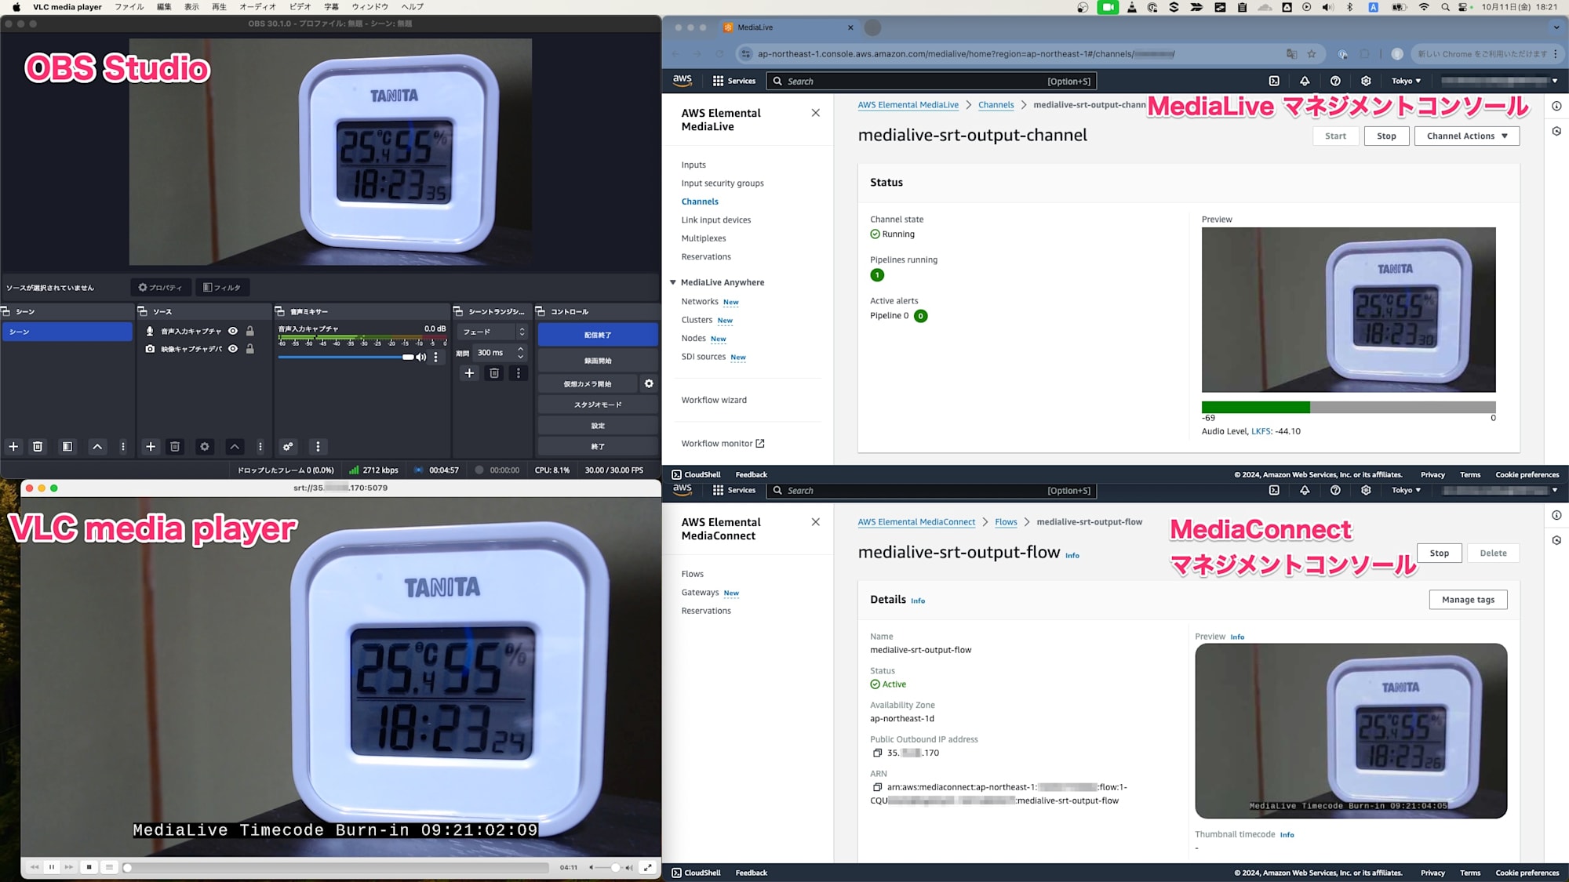Adjust VLC volume slider
The height and width of the screenshot is (882, 1569).
click(610, 868)
